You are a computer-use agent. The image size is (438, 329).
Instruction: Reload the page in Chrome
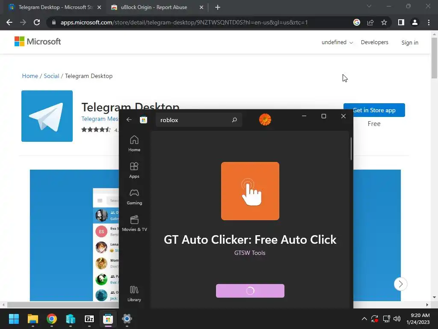tap(37, 22)
